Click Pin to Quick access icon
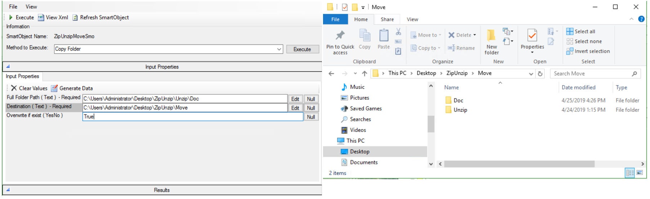This screenshot has width=650, height=199. pos(340,35)
